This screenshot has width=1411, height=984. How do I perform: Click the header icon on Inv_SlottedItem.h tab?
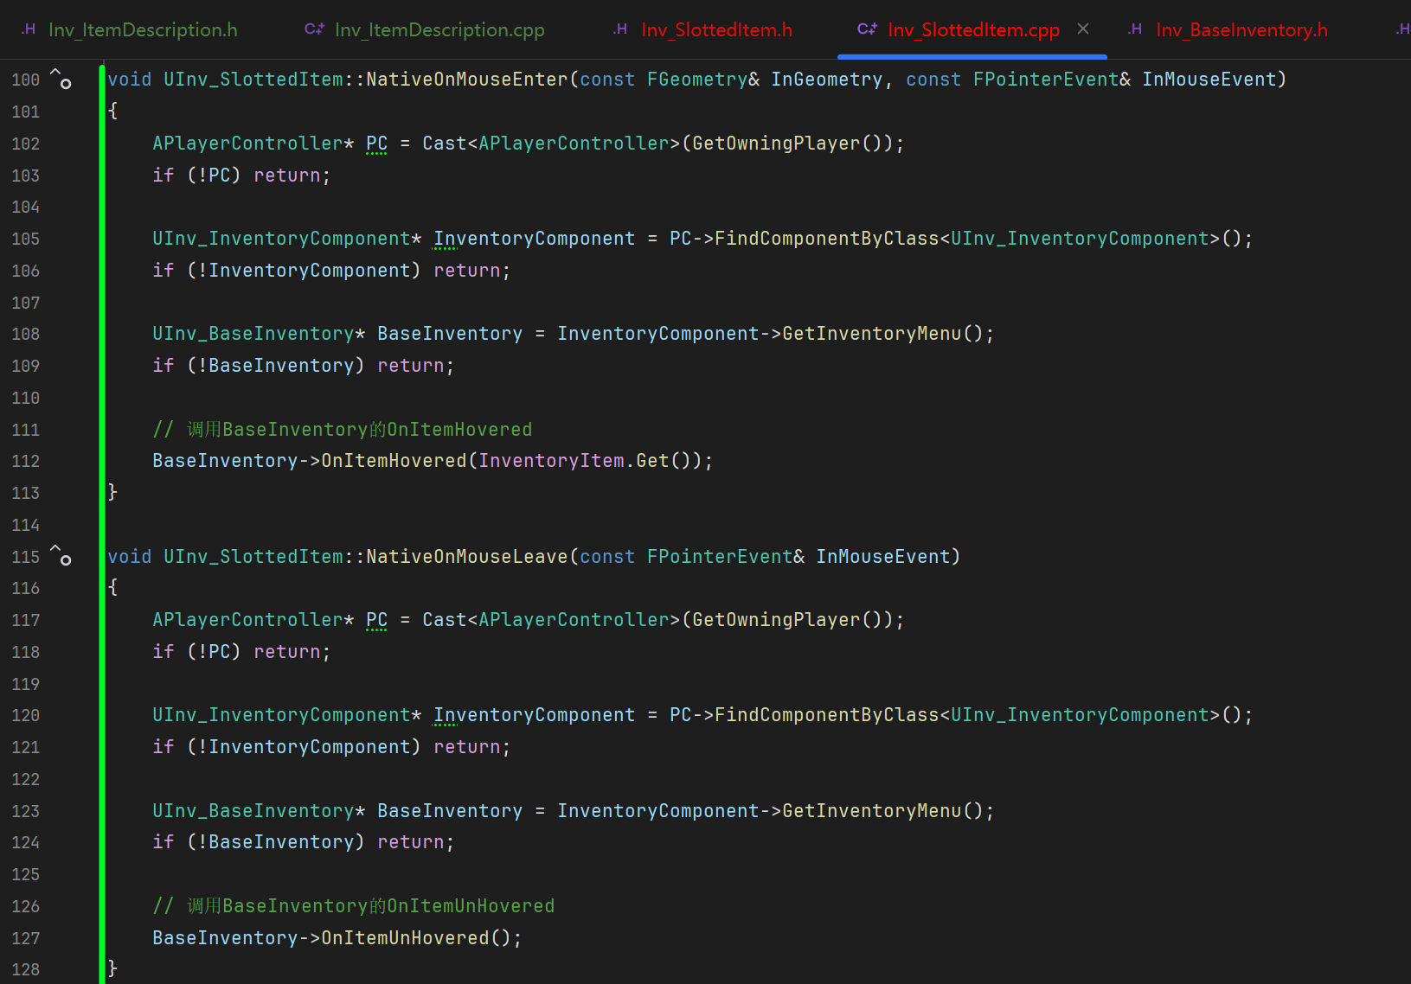click(620, 29)
